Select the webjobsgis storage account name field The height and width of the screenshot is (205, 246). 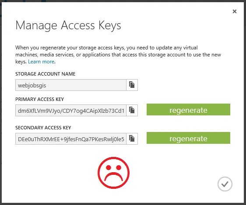(x=71, y=85)
